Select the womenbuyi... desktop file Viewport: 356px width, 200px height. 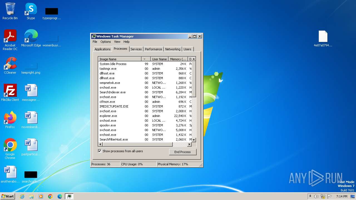(51, 40)
